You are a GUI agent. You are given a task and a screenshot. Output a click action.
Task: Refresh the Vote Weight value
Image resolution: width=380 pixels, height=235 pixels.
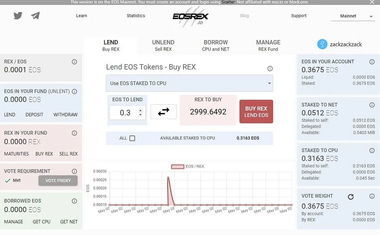(351, 197)
